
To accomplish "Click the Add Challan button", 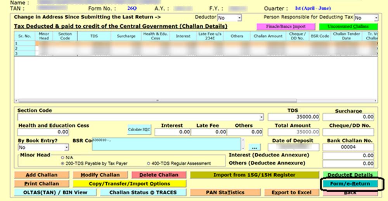I will pyautogui.click(x=42, y=175).
